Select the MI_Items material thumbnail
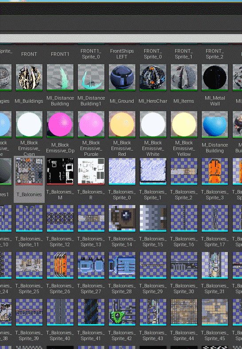The width and height of the screenshot is (242, 349). [x=184, y=78]
